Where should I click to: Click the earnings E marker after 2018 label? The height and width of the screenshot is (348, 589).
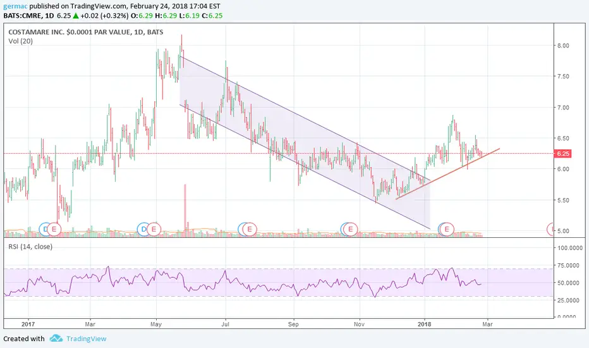point(447,229)
